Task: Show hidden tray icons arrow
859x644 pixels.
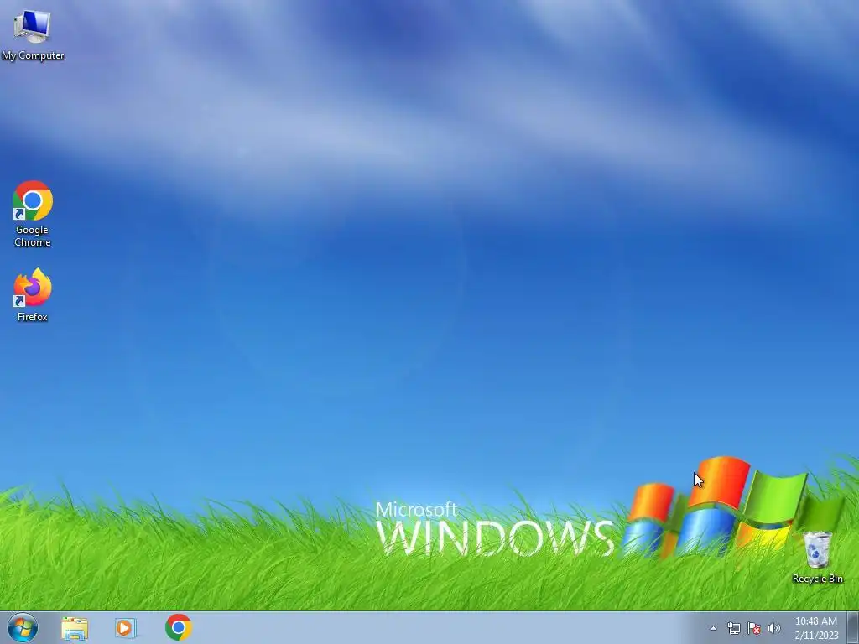Action: coord(713,628)
